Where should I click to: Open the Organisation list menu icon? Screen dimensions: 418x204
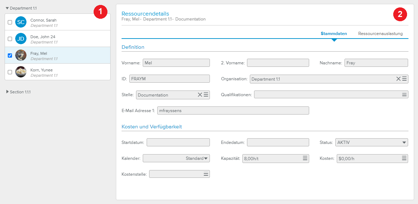405,79
